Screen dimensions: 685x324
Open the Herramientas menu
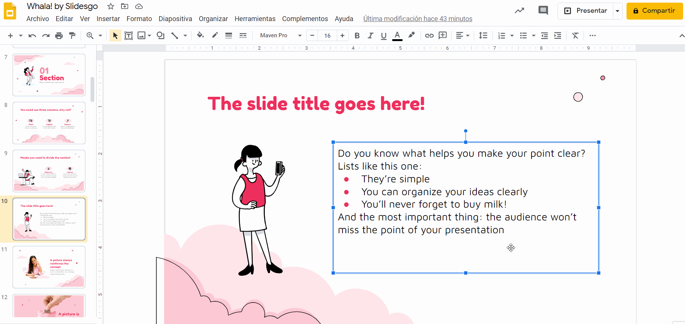[255, 19]
